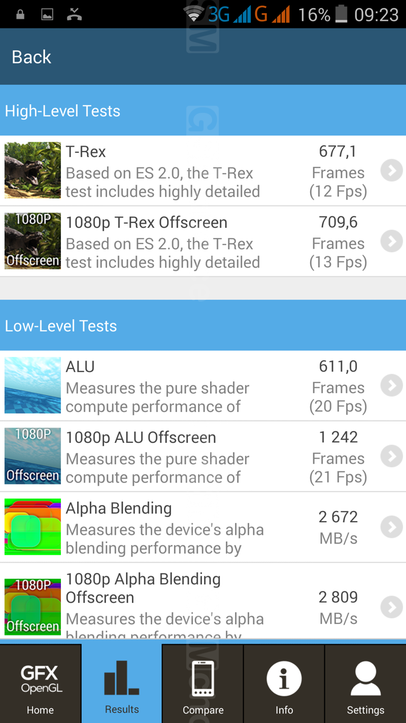Click the T-Rex dinosaur thumbnail
The height and width of the screenshot is (723, 406).
(33, 170)
